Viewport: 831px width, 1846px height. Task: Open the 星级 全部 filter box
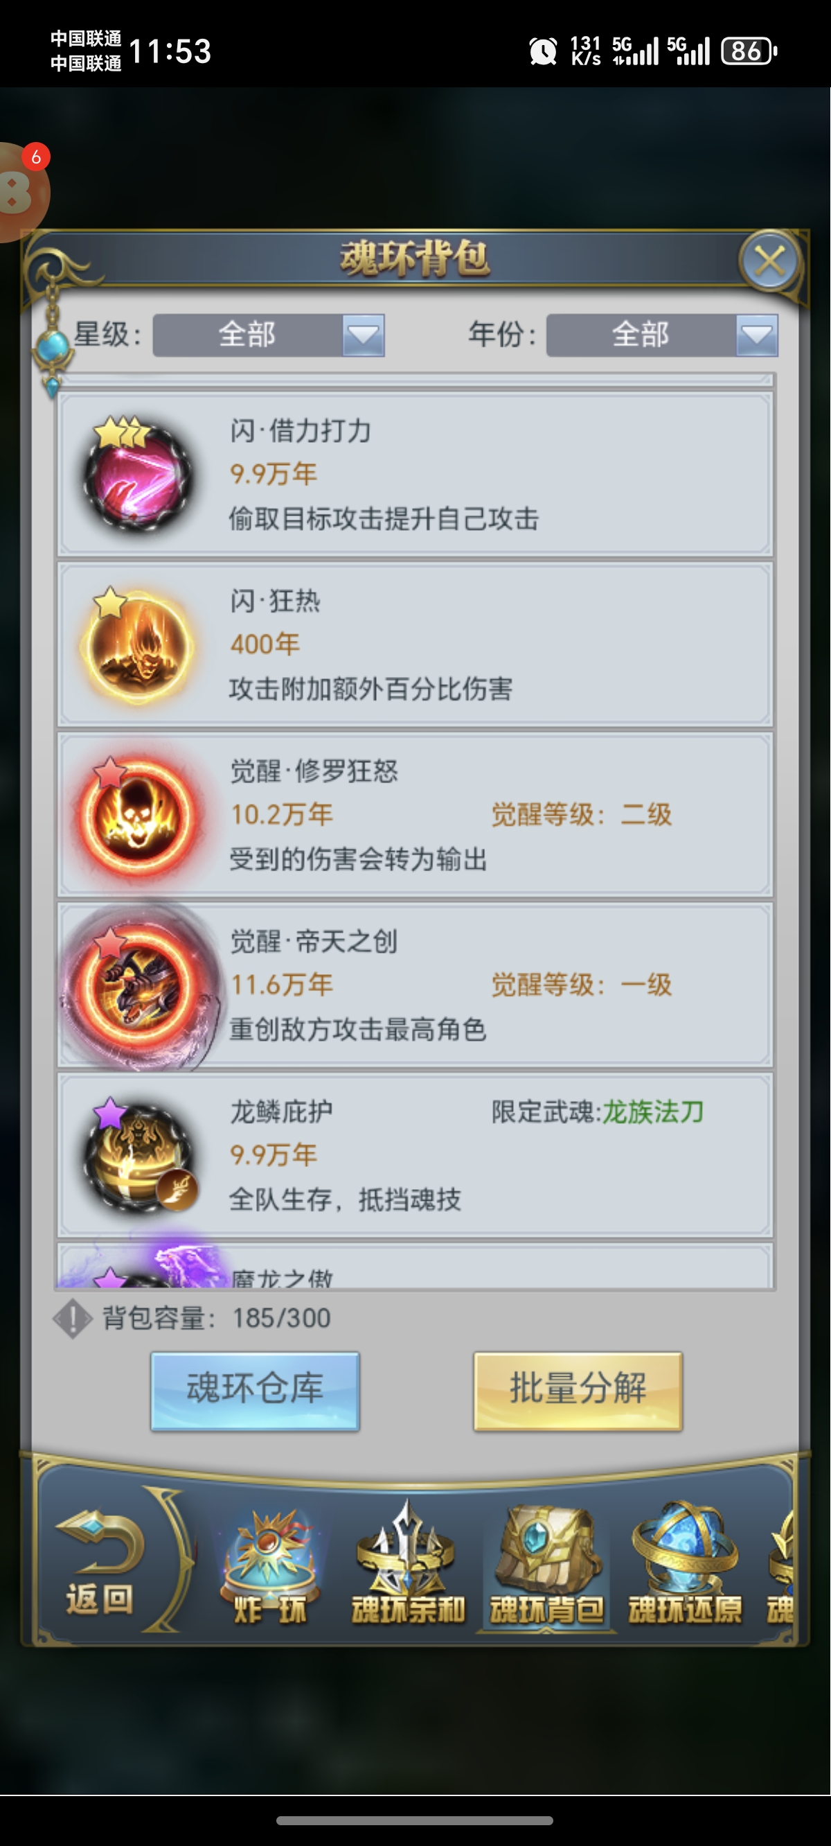269,335
